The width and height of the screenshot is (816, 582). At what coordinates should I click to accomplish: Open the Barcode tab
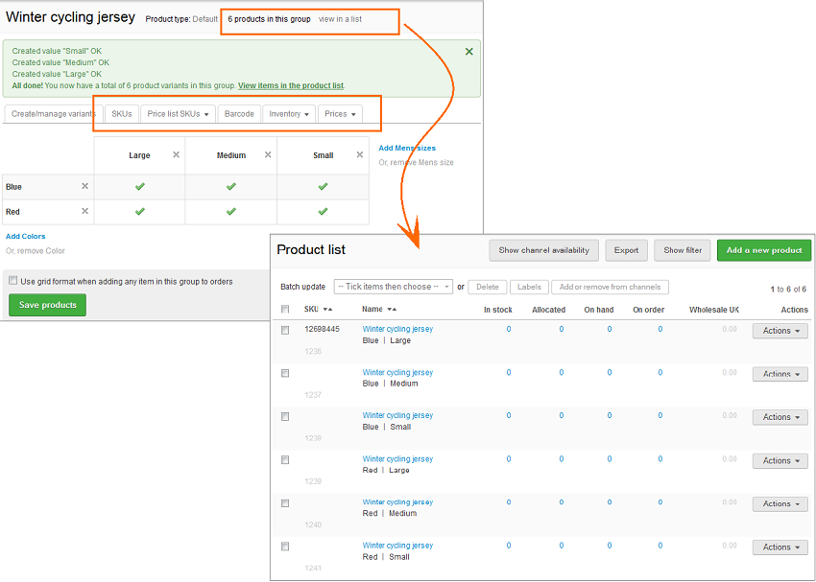[x=239, y=114]
